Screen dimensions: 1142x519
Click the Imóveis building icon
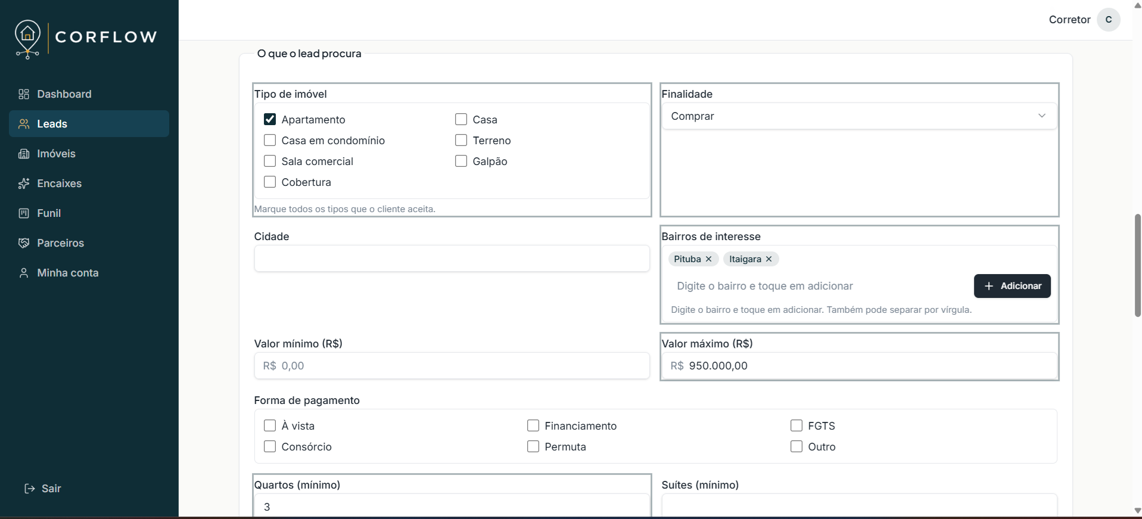(x=24, y=154)
